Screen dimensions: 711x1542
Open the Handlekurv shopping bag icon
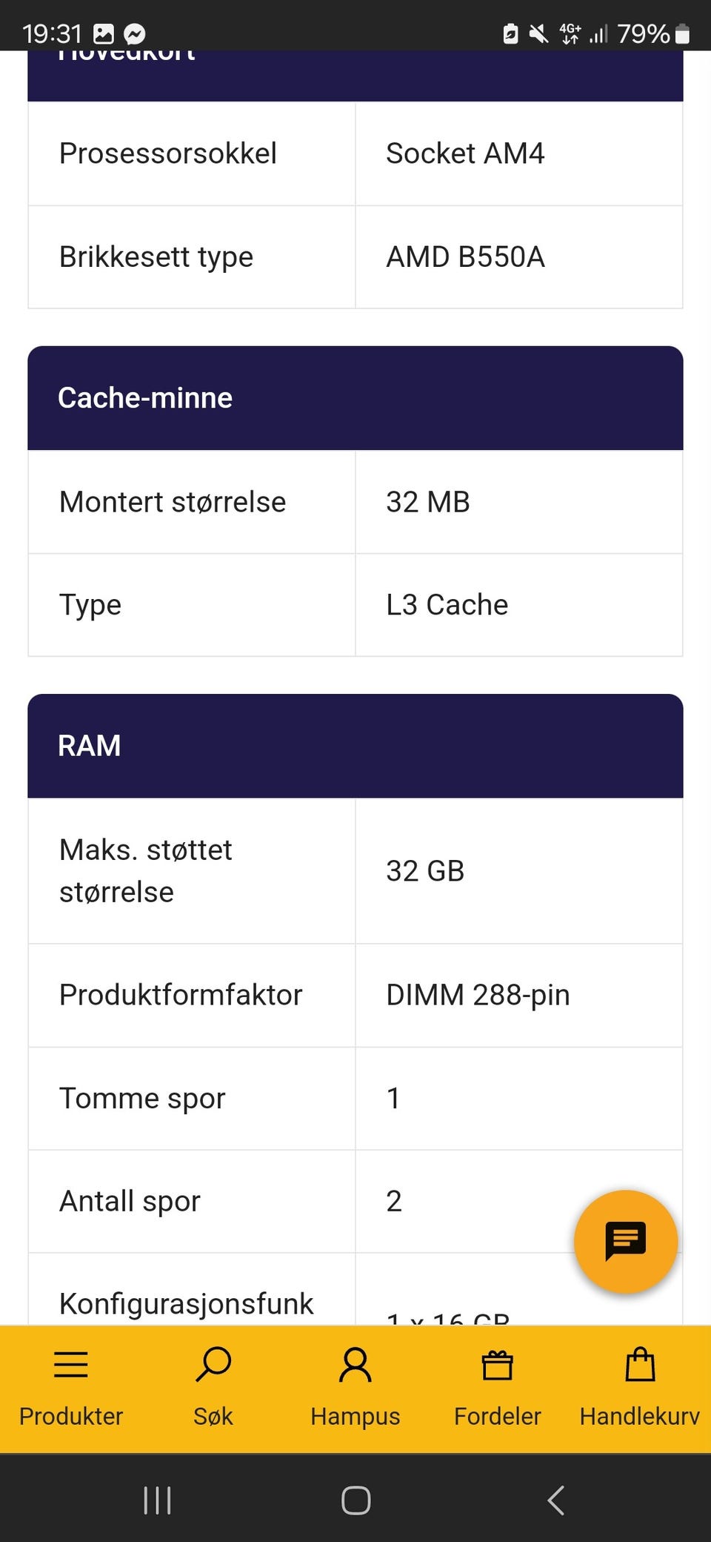click(x=640, y=1365)
